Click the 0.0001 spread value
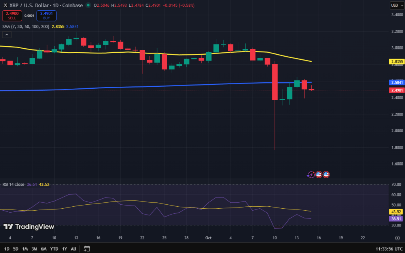This screenshot has height=253, width=405. [29, 16]
